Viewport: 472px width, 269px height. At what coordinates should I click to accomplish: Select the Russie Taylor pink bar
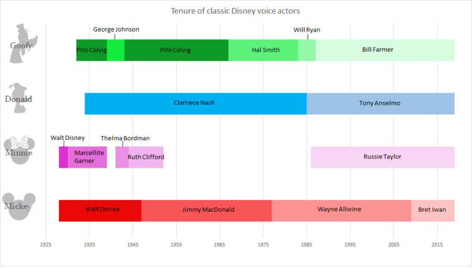pos(382,157)
